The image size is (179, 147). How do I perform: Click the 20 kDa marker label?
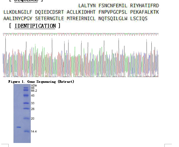33,119
